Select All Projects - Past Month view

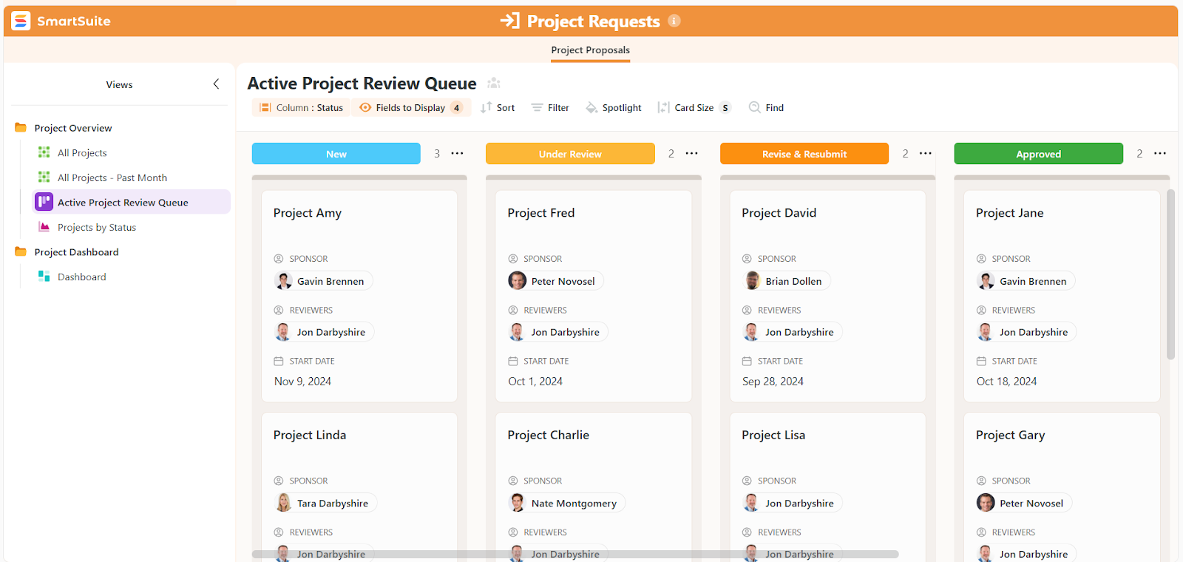point(112,177)
